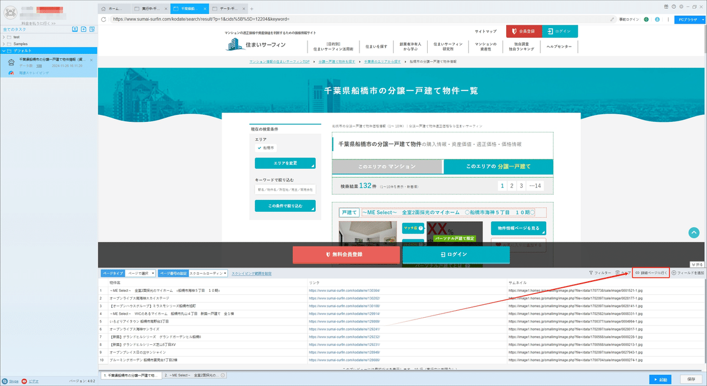Click the scroll-to-top round arrow button

click(693, 232)
